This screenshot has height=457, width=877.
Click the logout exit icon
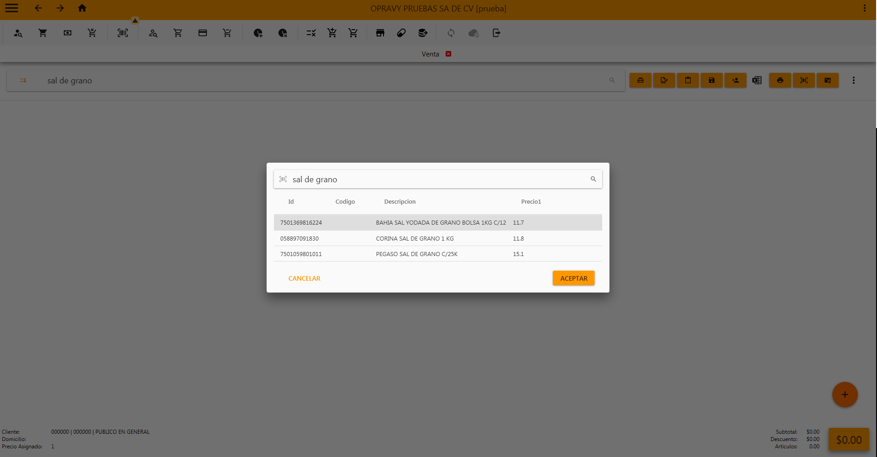tap(497, 33)
